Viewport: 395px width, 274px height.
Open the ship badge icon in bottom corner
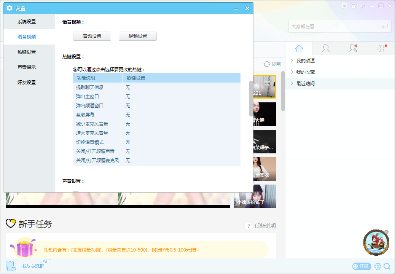[376, 242]
